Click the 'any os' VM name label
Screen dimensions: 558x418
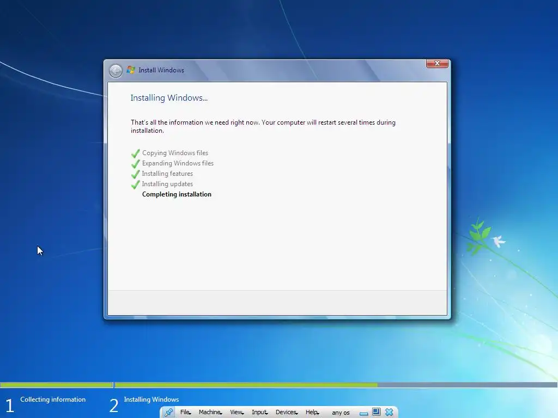[x=341, y=413]
